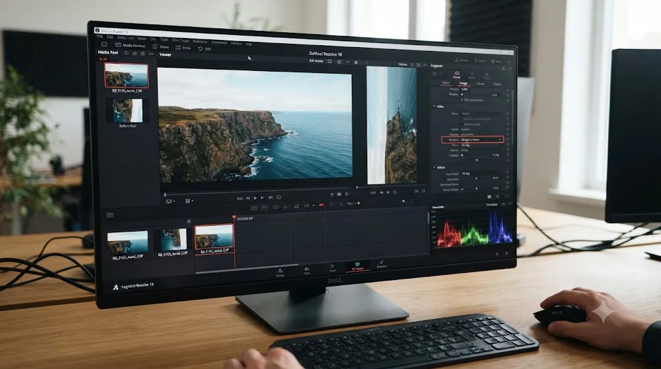Click the third edit tool icon in the timeline toolbar
The height and width of the screenshot is (369, 661).
276,207
